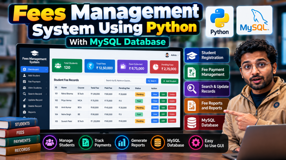This screenshot has height=160, width=286.
Task: Click the ₹ 1,20,000 total fee cell
Action: coord(95,121)
